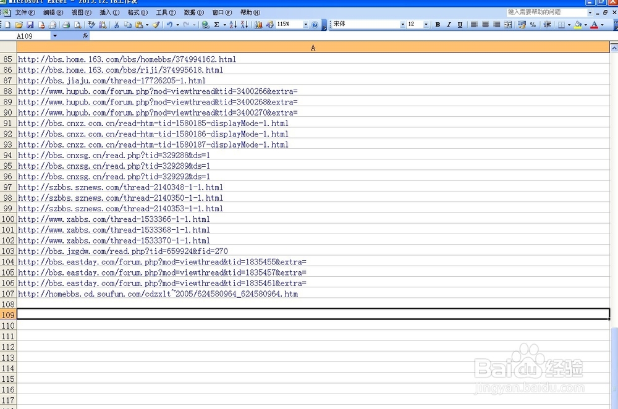Toggle Align Right
618x409 pixels.
coord(497,25)
